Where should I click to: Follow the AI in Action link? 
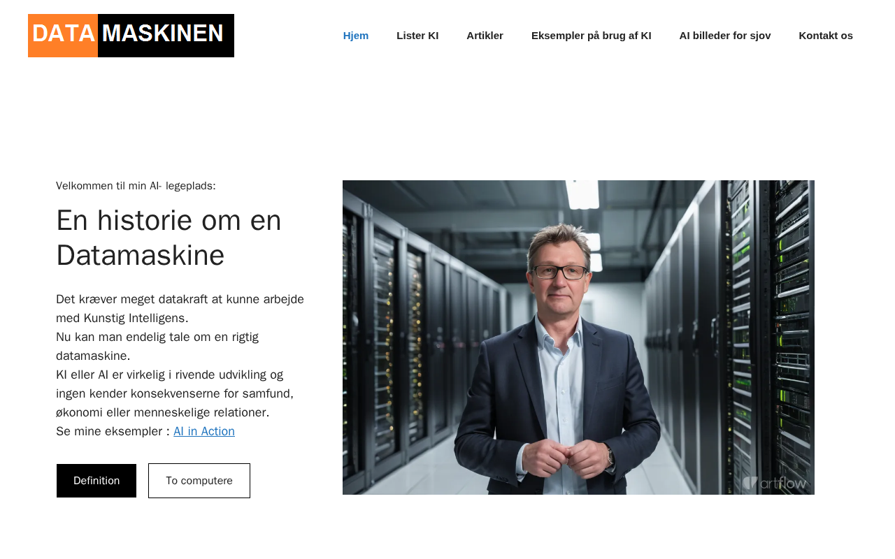point(204,431)
